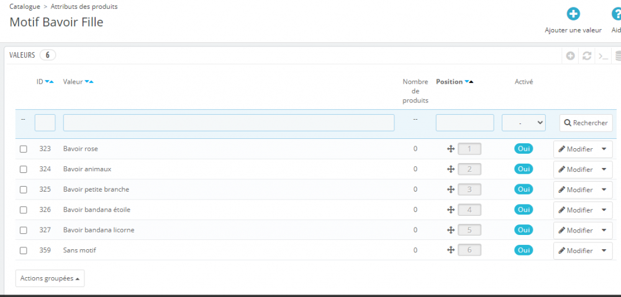Expand Modifier dropdown arrow for Sans motif
The width and height of the screenshot is (621, 297).
pyautogui.click(x=604, y=250)
